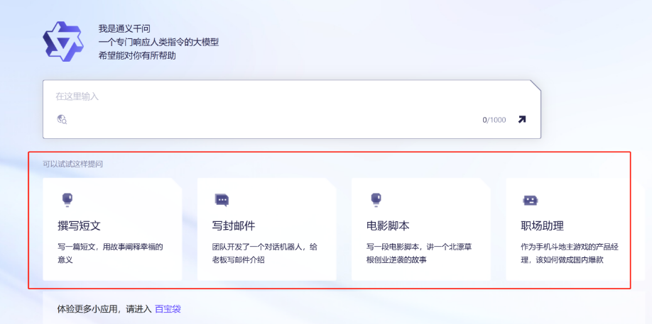Open the 电影脚本 suggestion card
This screenshot has width=652, height=324.
click(421, 230)
